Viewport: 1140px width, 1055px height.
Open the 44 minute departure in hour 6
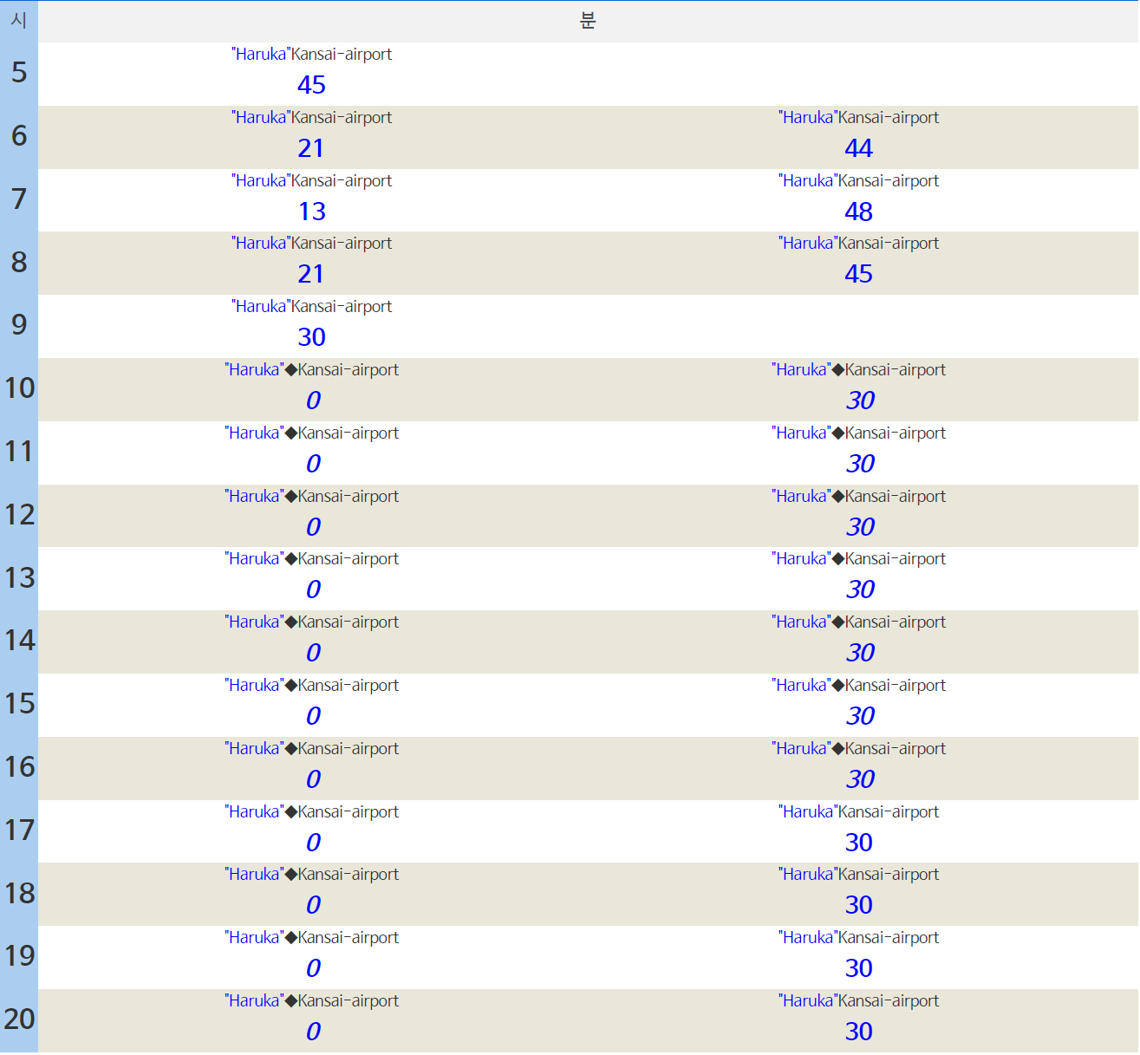point(858,148)
